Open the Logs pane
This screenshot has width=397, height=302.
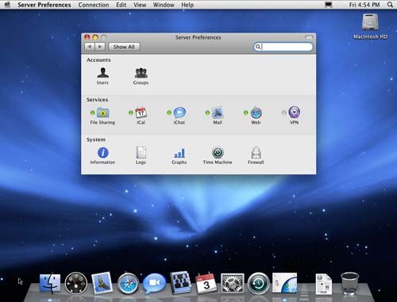click(x=141, y=155)
